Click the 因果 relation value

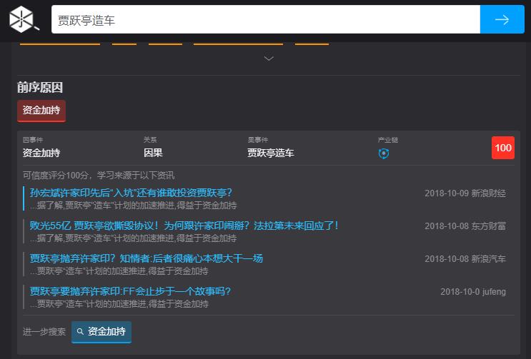click(153, 153)
